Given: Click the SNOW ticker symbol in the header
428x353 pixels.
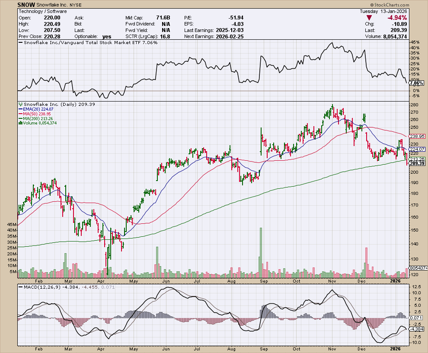Looking at the screenshot, I should pos(26,5).
